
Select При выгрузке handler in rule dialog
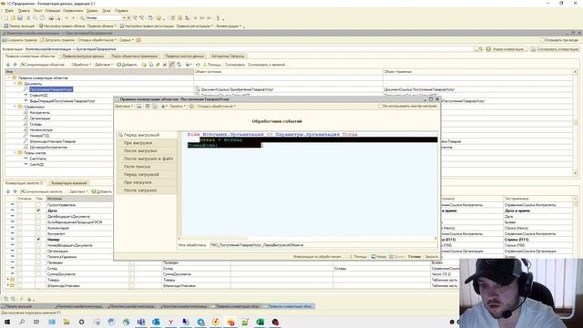point(147,143)
